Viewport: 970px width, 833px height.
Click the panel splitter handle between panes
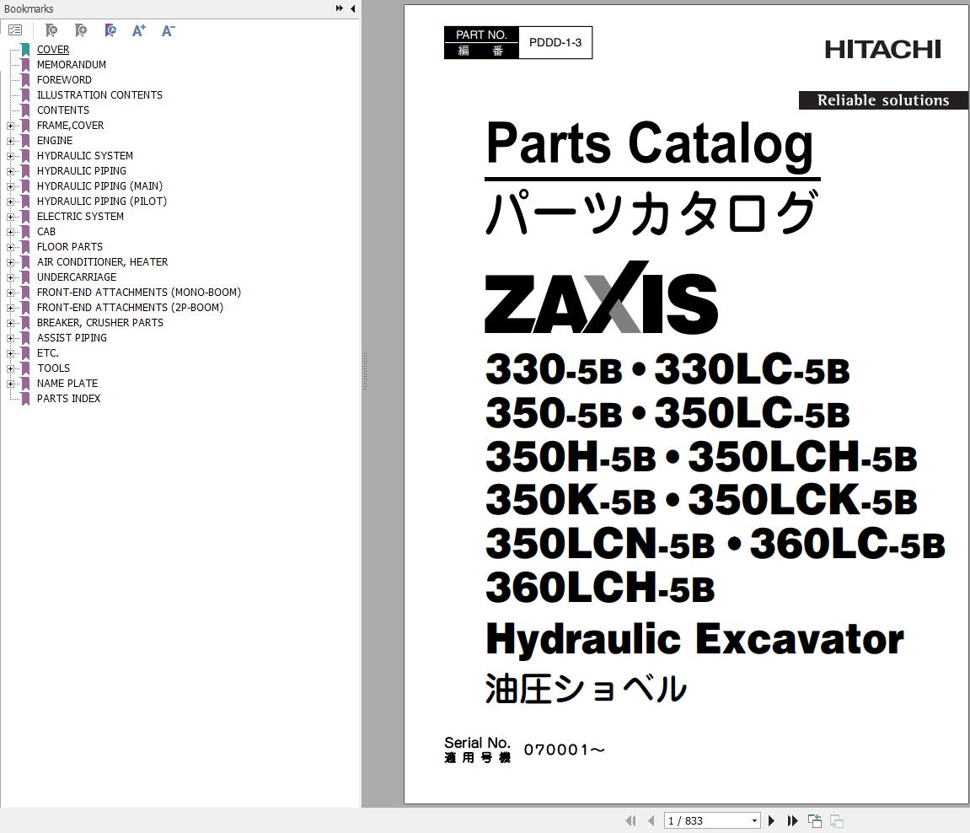pos(365,371)
